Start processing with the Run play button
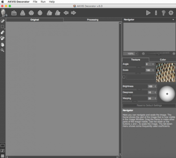Image resolution: width=176 pixels, height=158 pixels. 148,13
